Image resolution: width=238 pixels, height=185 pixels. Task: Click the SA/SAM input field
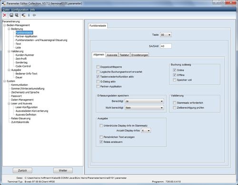tap(166, 46)
